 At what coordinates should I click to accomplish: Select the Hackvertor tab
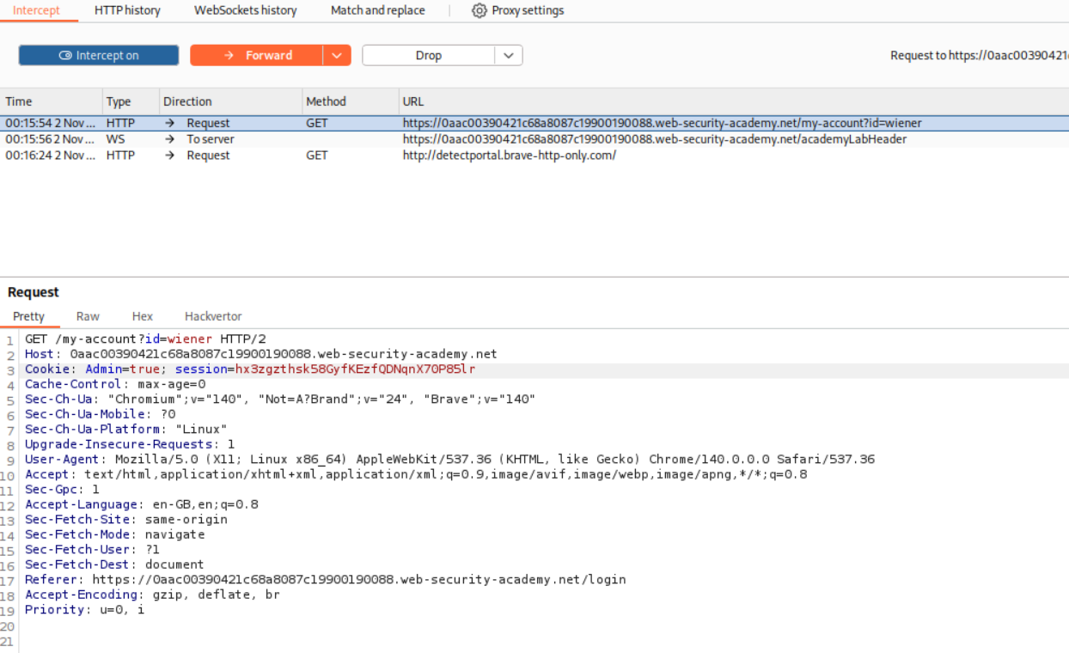[213, 316]
